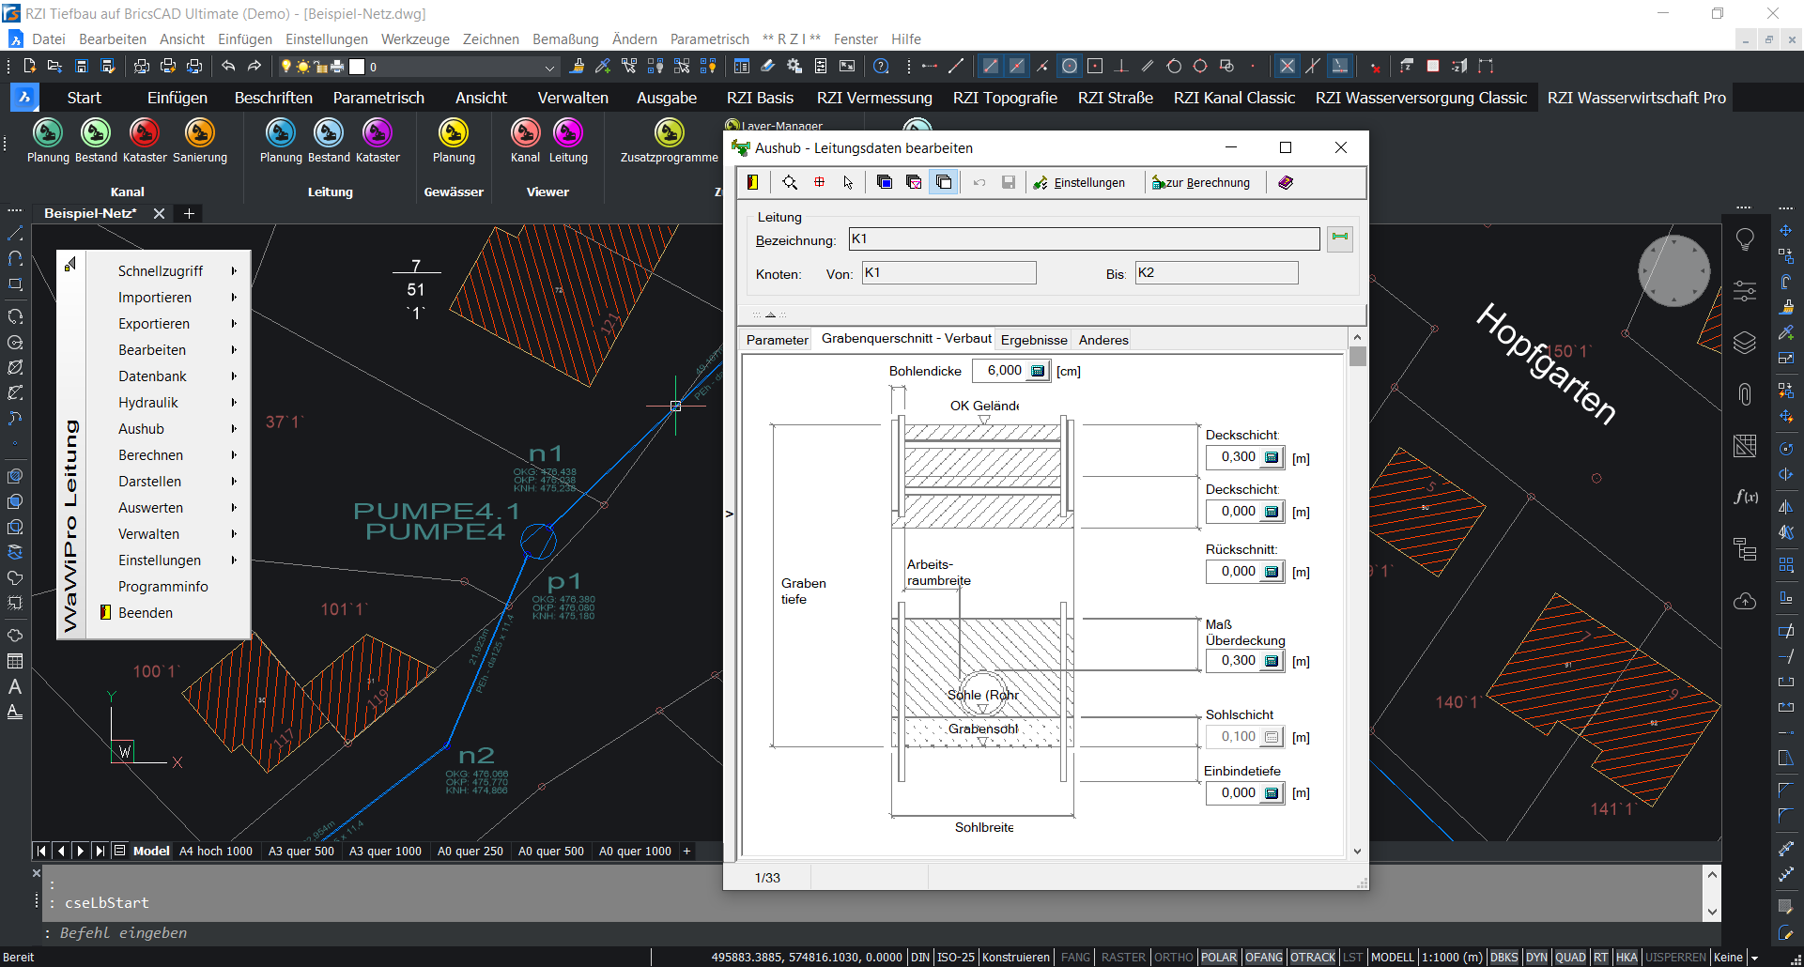Screen dimensions: 1804x967
Task: Click the Redo arrow in BricsCAD toolbar
Action: [254, 67]
